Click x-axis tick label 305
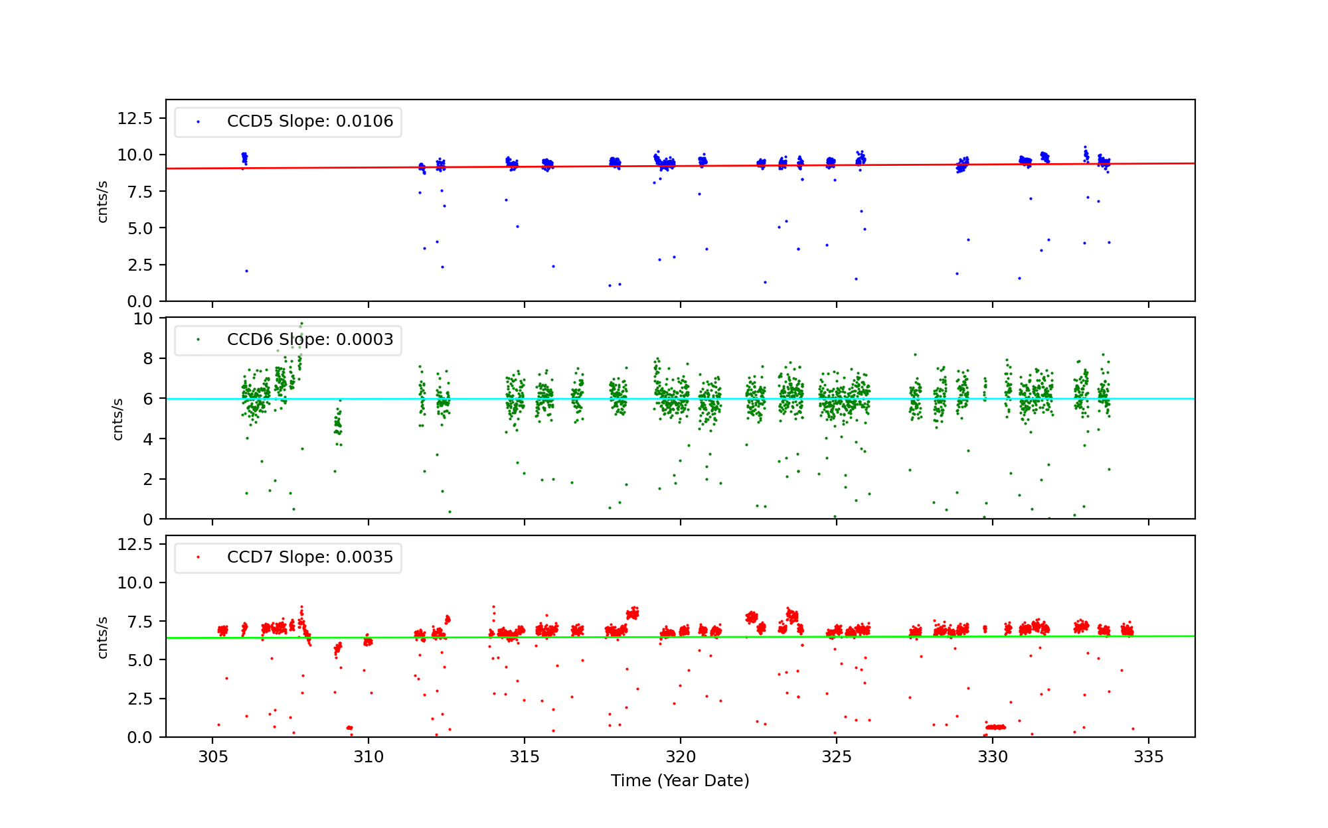 [x=212, y=757]
